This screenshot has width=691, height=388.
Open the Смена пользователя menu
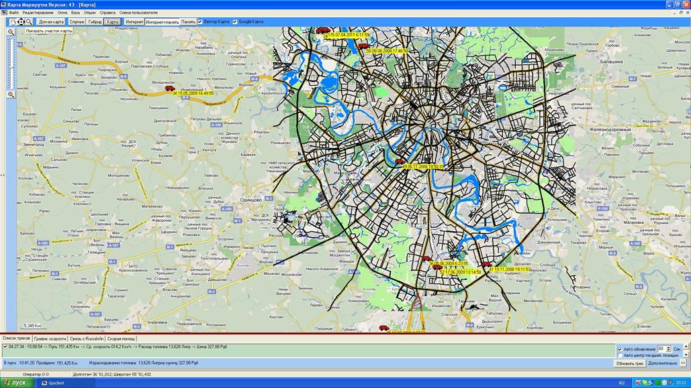(138, 13)
